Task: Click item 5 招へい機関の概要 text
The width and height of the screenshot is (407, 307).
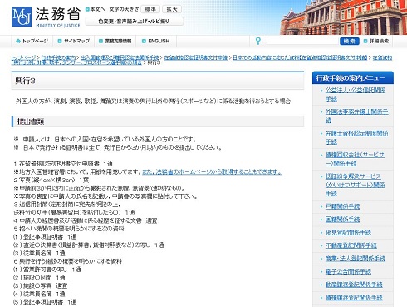Action: click(69, 229)
